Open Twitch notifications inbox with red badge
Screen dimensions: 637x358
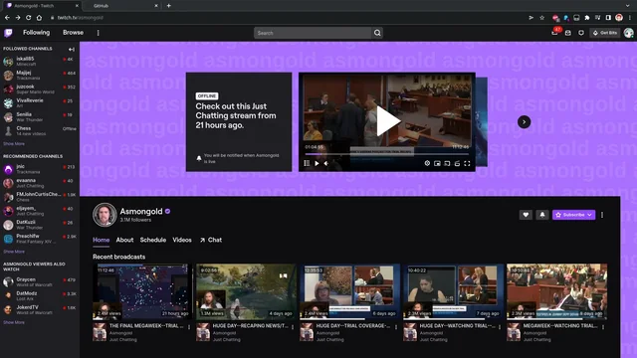pyautogui.click(x=555, y=32)
